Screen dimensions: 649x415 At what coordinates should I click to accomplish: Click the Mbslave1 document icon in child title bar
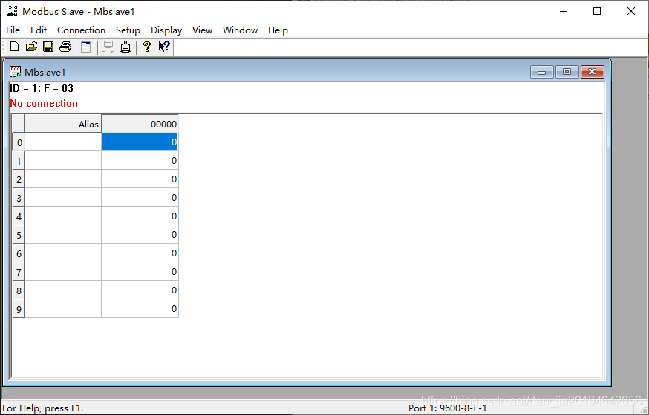tap(16, 72)
